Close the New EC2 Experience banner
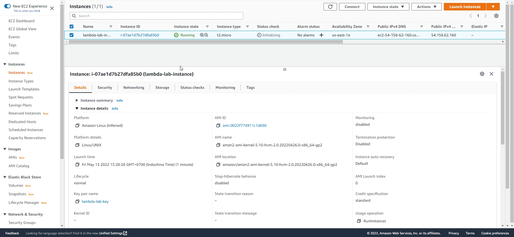Viewport: 514px width, 237px height. click(52, 8)
